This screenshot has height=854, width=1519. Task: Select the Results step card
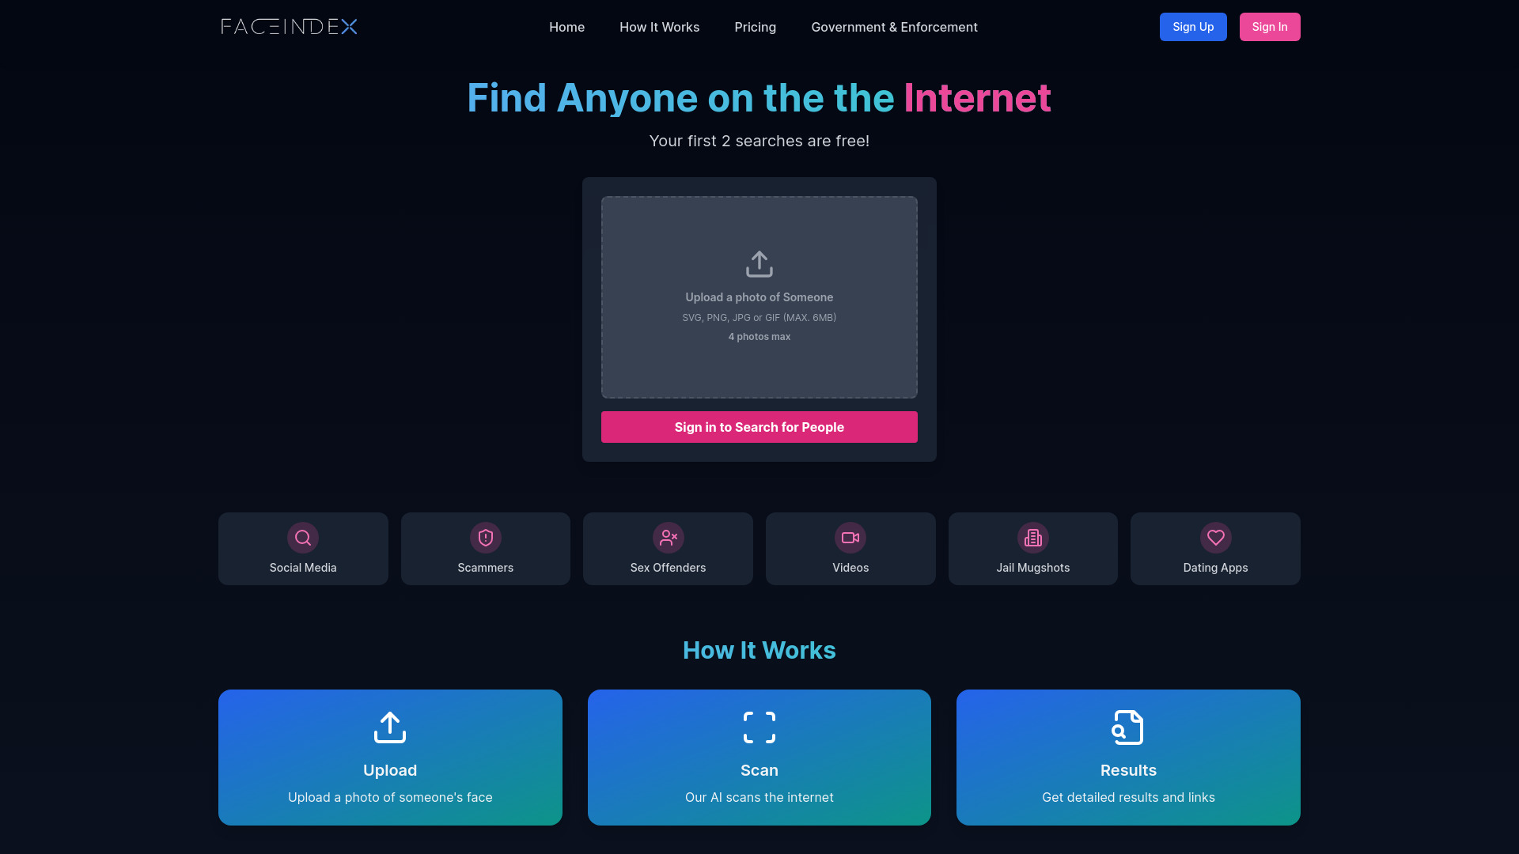pyautogui.click(x=1127, y=757)
